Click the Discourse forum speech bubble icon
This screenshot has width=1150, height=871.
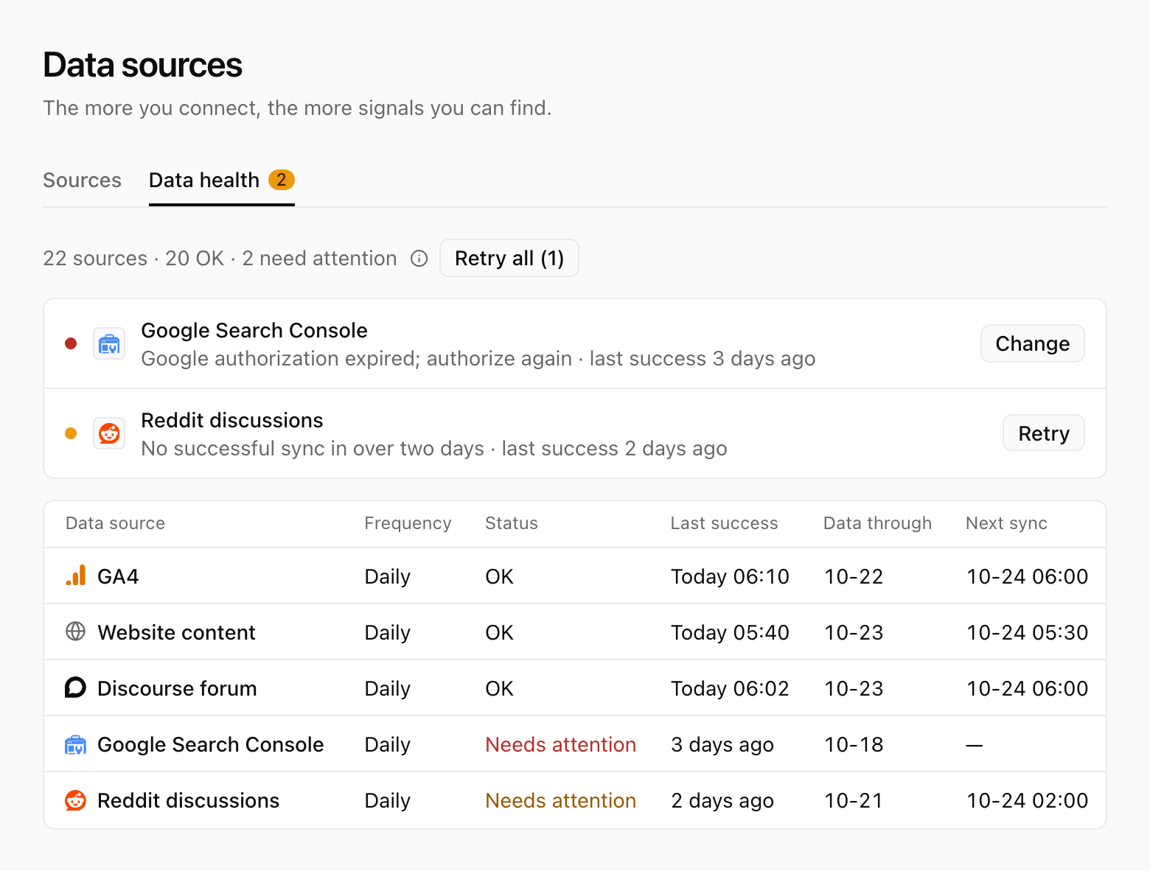[x=76, y=688]
